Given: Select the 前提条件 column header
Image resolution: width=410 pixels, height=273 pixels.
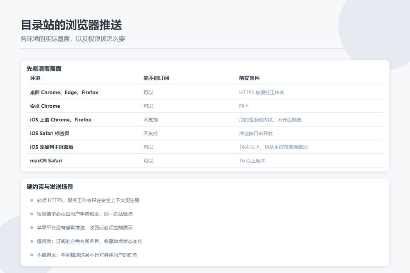Looking at the screenshot, I should point(249,78).
